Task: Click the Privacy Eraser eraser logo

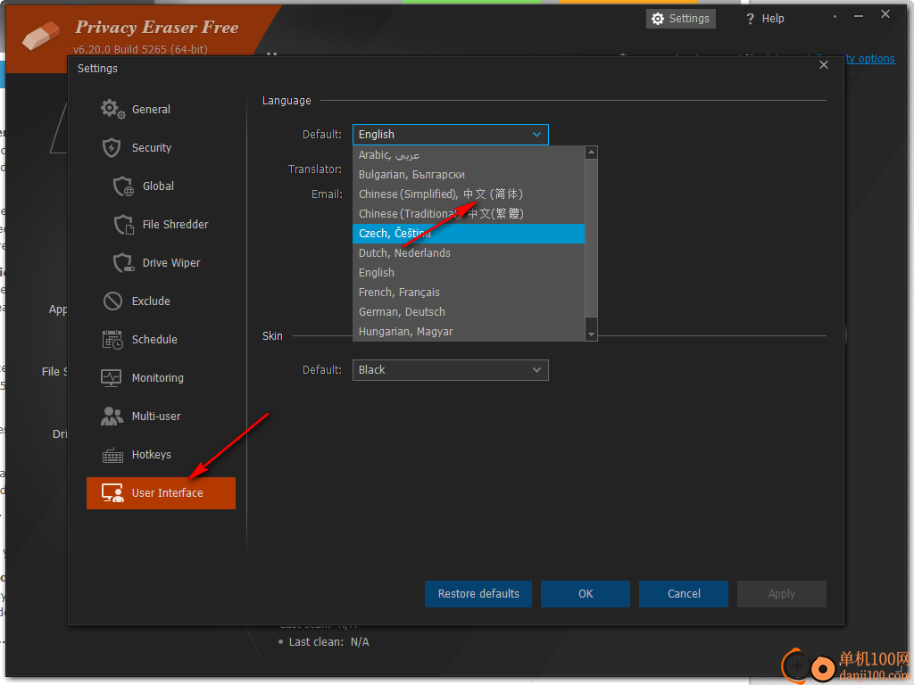Action: point(40,36)
